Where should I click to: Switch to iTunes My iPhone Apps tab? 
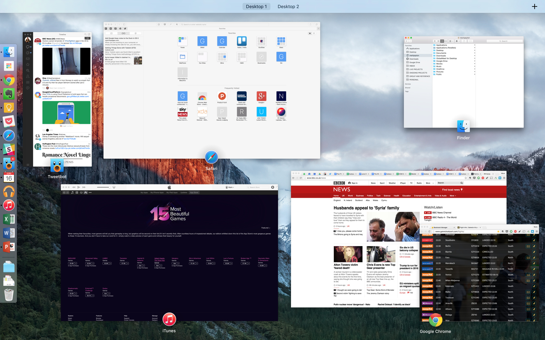[x=157, y=192]
